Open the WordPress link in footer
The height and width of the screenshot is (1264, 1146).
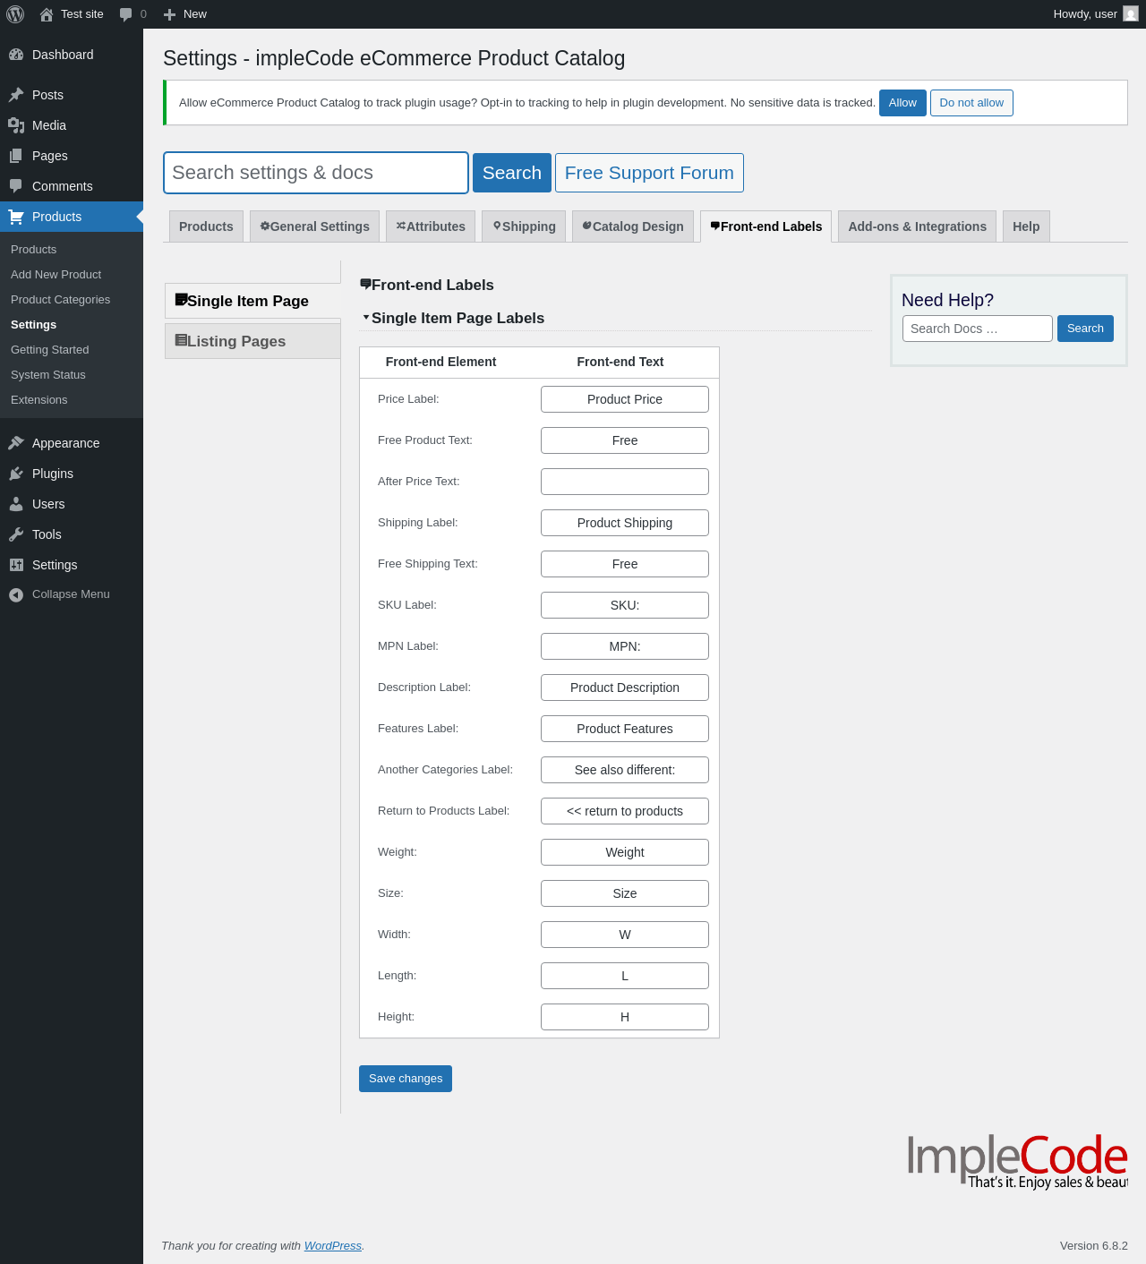point(333,1246)
